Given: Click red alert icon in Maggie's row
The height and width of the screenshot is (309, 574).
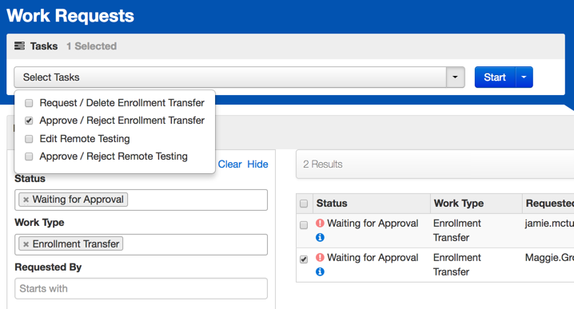Looking at the screenshot, I should pos(320,257).
